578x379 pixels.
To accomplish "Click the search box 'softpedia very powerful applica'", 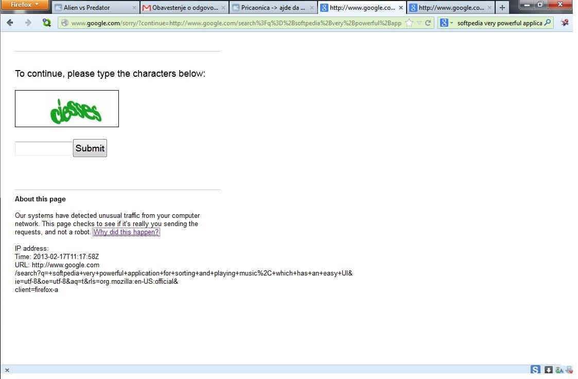I will pyautogui.click(x=499, y=23).
